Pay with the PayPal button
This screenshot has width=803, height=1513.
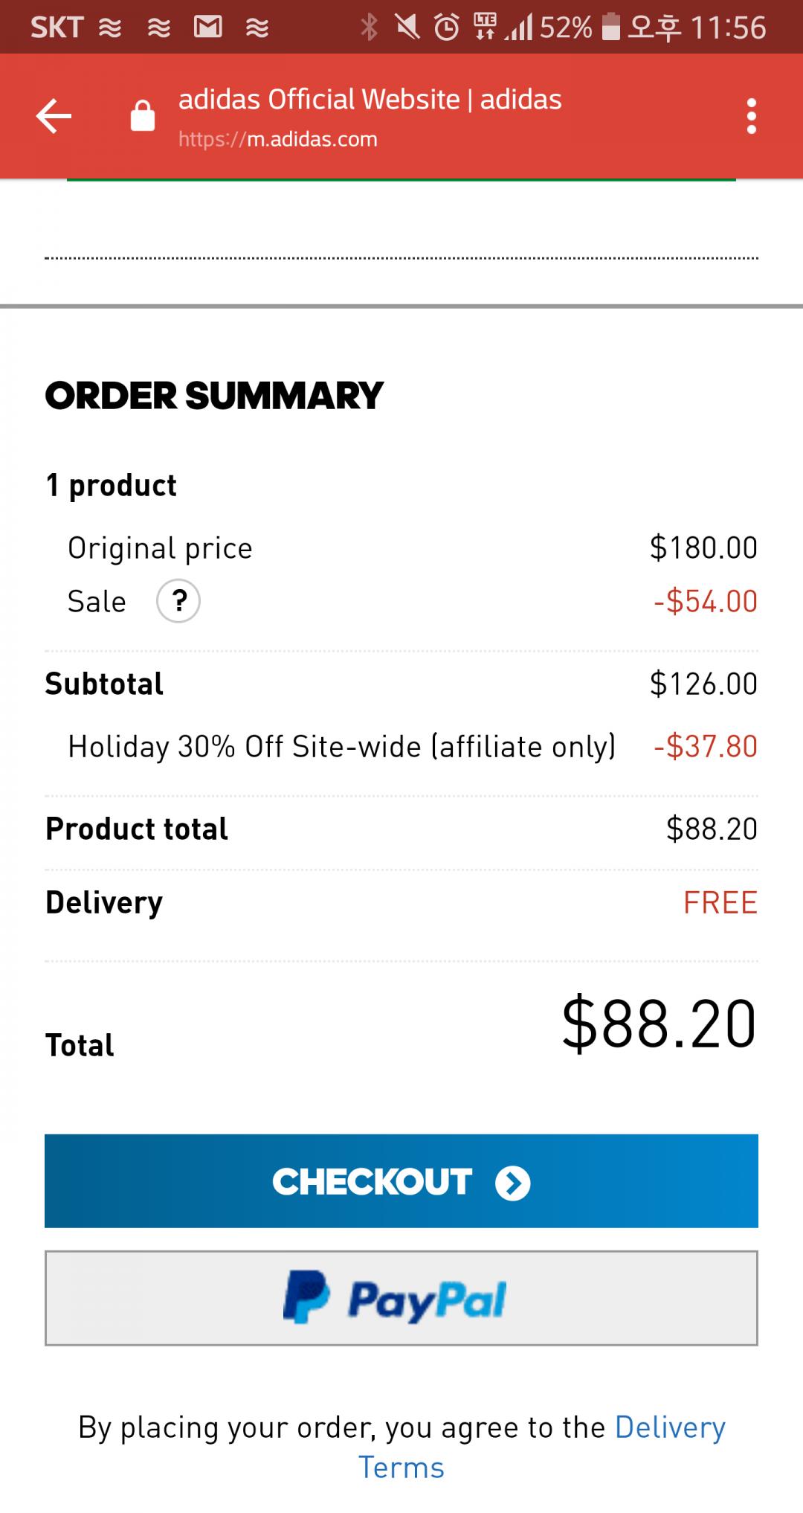pyautogui.click(x=401, y=1298)
